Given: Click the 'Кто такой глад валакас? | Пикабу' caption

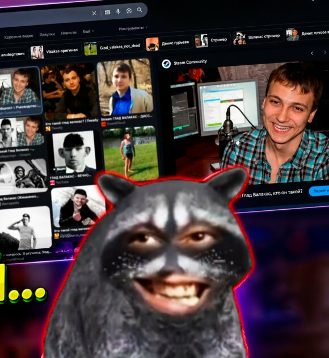Looking at the screenshot, I should point(71,122).
